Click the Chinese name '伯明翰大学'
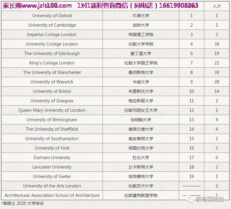This screenshot has width=231, height=209. tap(141, 120)
